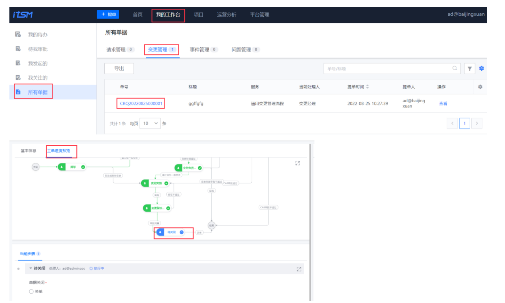Open table column settings gear
505x303 pixels.
point(480,87)
